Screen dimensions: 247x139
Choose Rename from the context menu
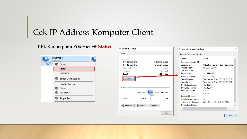(64, 93)
